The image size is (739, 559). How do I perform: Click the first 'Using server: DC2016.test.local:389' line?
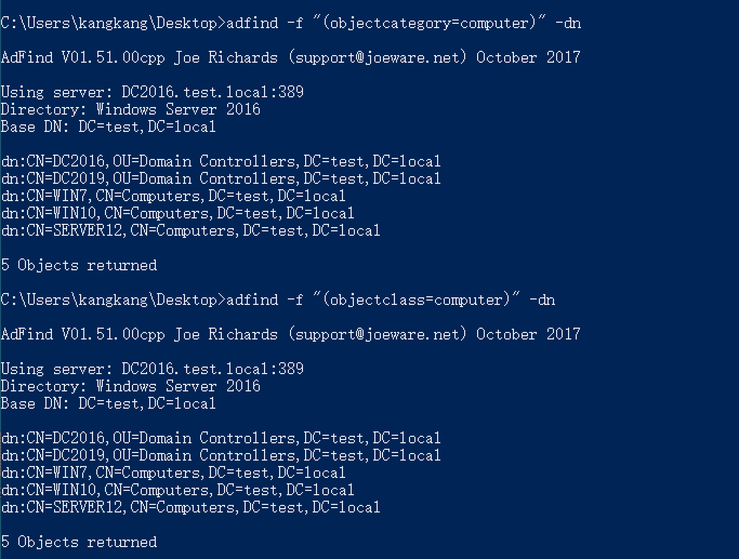tap(152, 92)
